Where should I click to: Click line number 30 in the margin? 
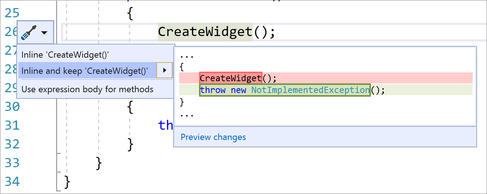[x=12, y=107]
